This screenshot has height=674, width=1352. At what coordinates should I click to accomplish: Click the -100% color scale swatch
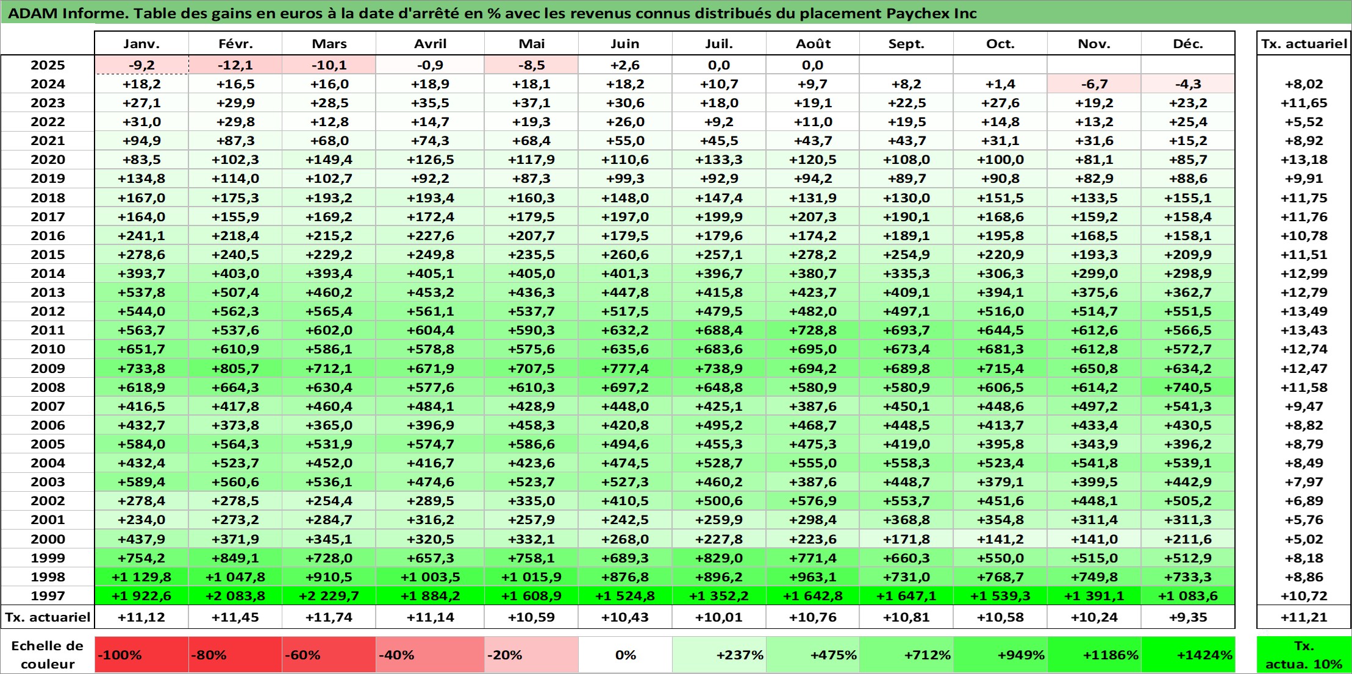(x=141, y=654)
